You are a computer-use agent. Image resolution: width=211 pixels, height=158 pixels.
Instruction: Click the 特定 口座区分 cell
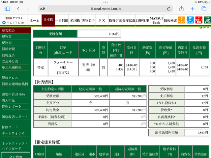[x=41, y=67]
